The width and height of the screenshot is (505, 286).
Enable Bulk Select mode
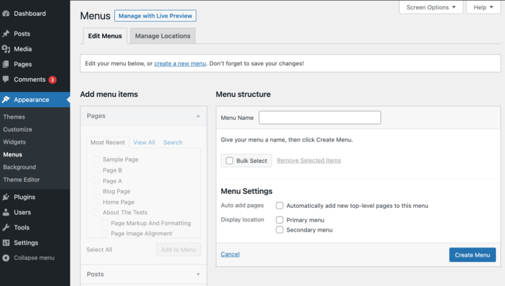[229, 161]
